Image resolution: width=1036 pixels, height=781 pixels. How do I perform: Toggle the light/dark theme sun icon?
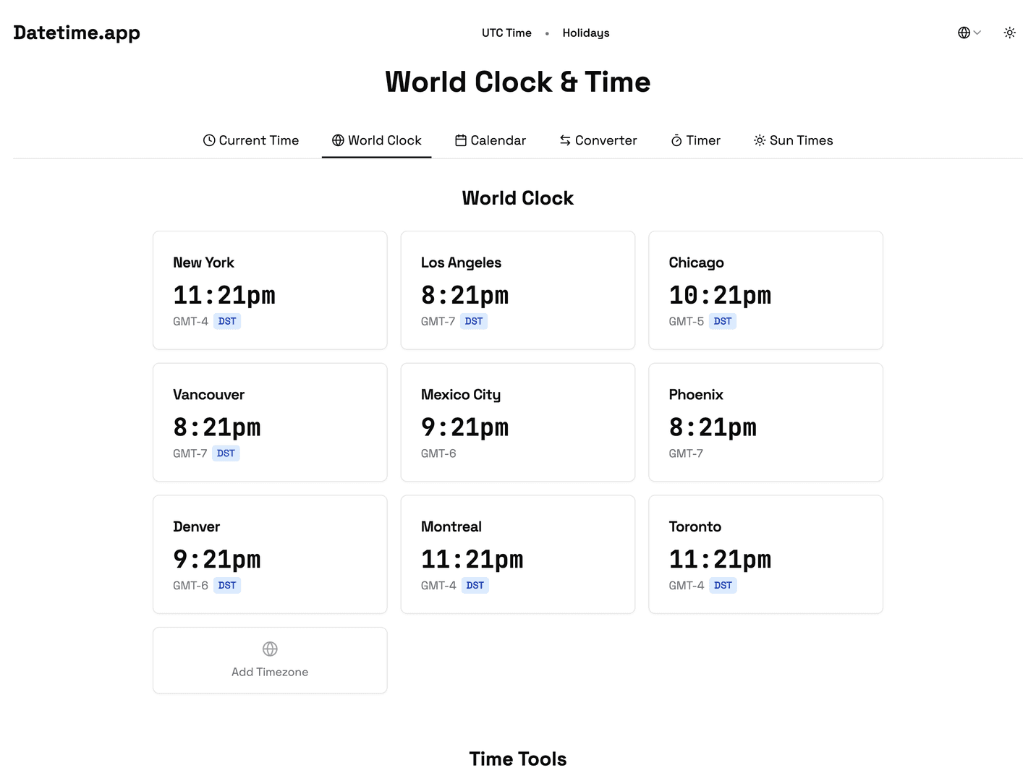click(x=1010, y=33)
